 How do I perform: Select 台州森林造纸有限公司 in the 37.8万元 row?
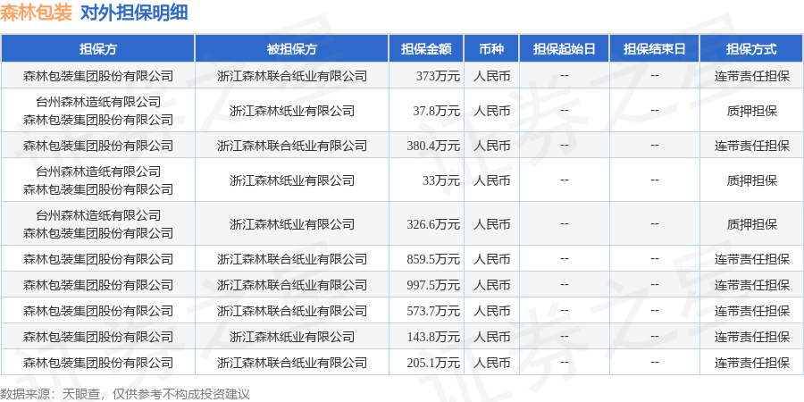point(98,102)
